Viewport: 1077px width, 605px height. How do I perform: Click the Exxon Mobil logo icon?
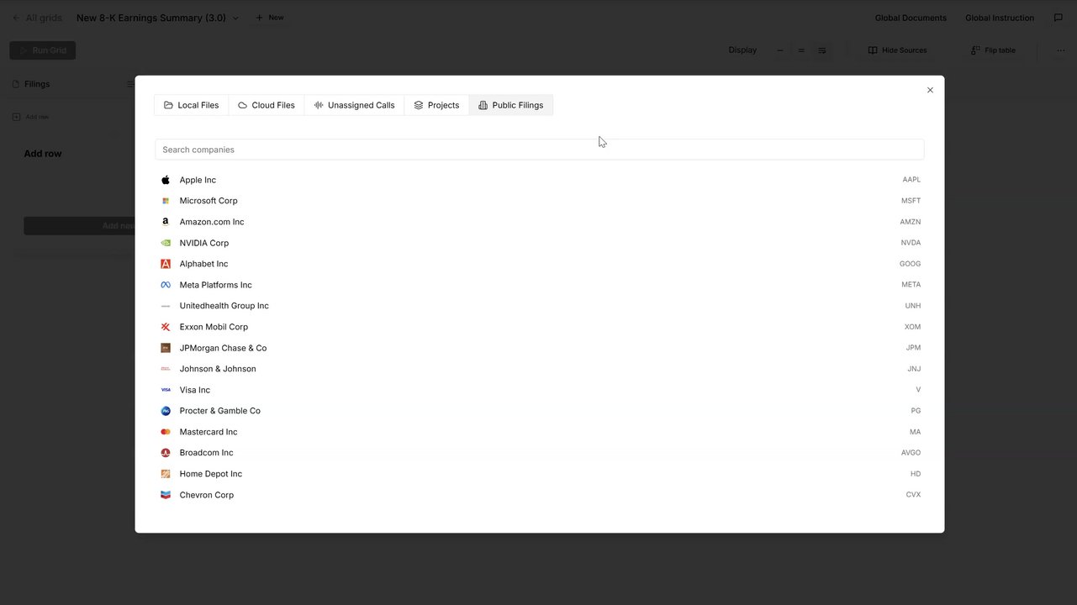tap(166, 327)
